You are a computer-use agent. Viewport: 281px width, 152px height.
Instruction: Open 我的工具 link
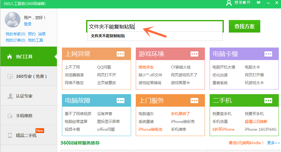click(36, 40)
